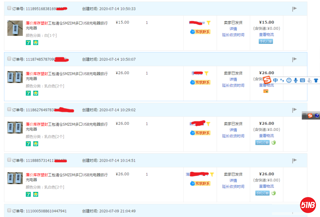The height and width of the screenshot is (217, 320).
Task: Check the box for order 1110005088610447941
Action: click(x=9, y=210)
